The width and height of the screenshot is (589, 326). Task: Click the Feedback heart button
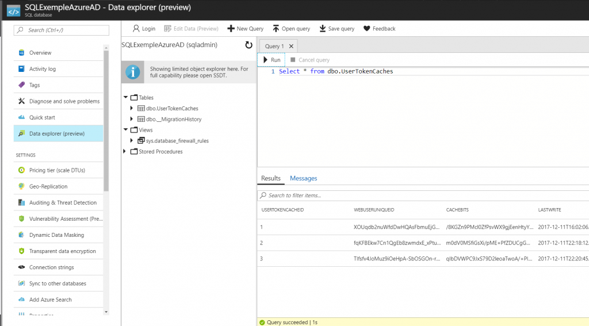point(380,29)
